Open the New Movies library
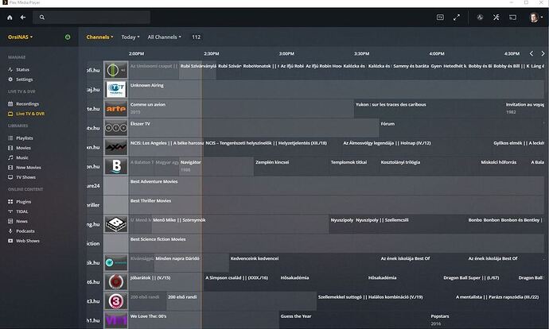The width and height of the screenshot is (549, 329). tap(29, 168)
